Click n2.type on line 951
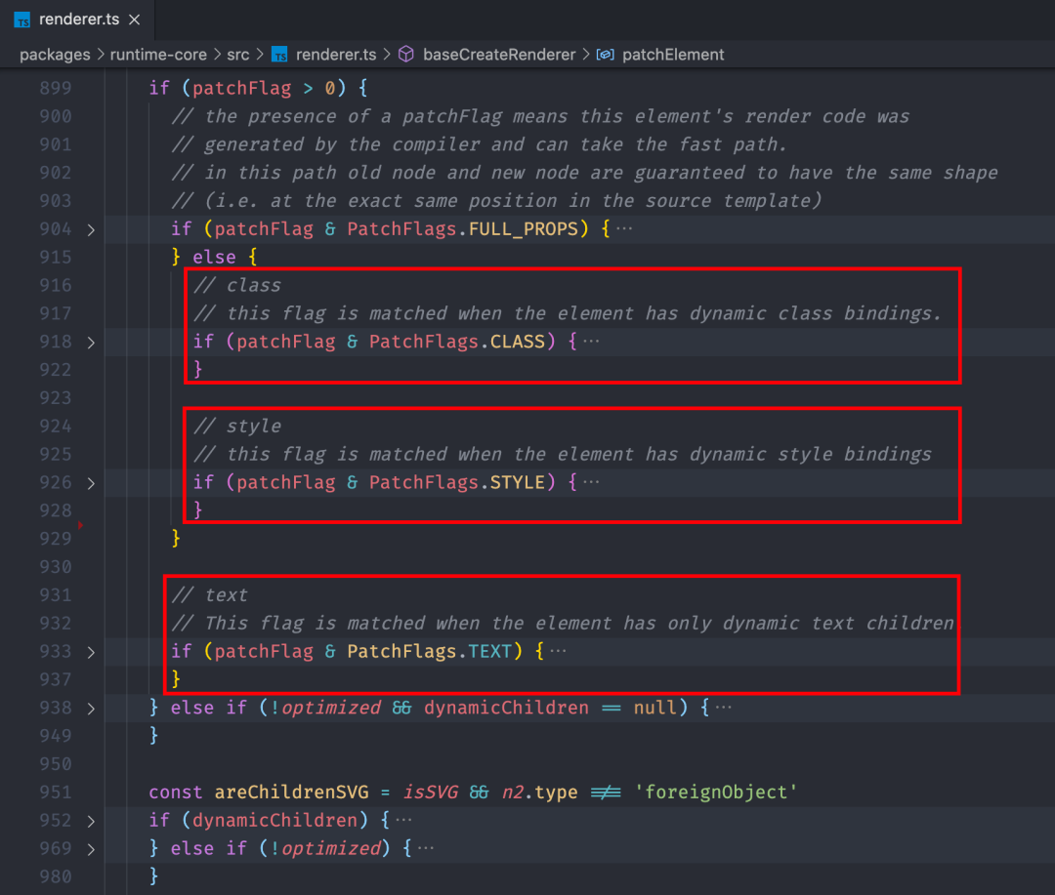Viewport: 1055px width, 895px height. [x=539, y=793]
